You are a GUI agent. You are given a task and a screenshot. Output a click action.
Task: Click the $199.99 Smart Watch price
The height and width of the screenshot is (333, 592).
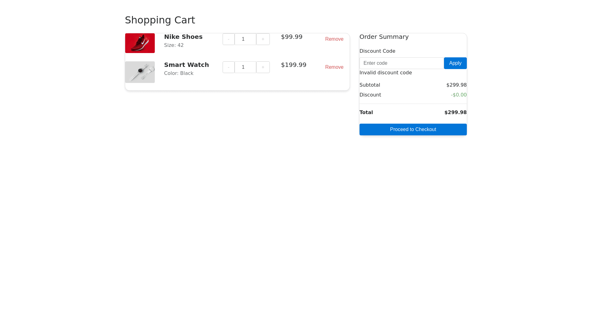(294, 65)
